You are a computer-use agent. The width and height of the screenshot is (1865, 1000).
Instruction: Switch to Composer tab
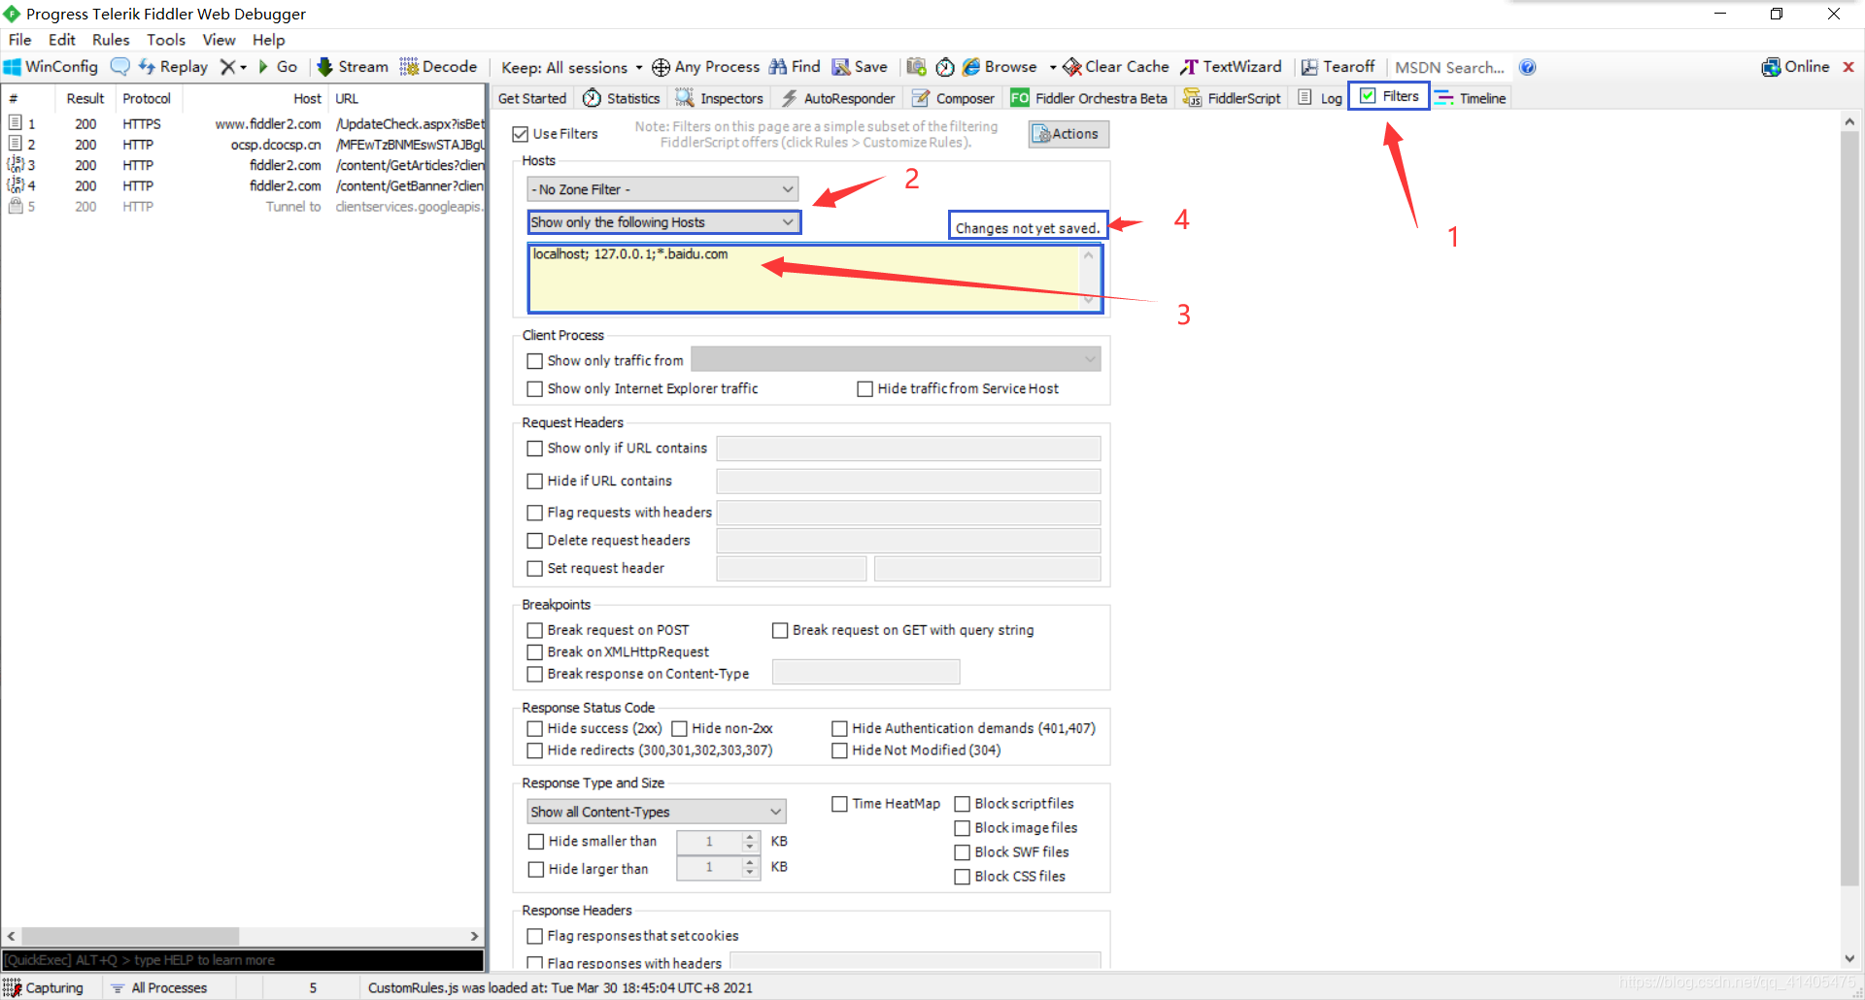[953, 98]
